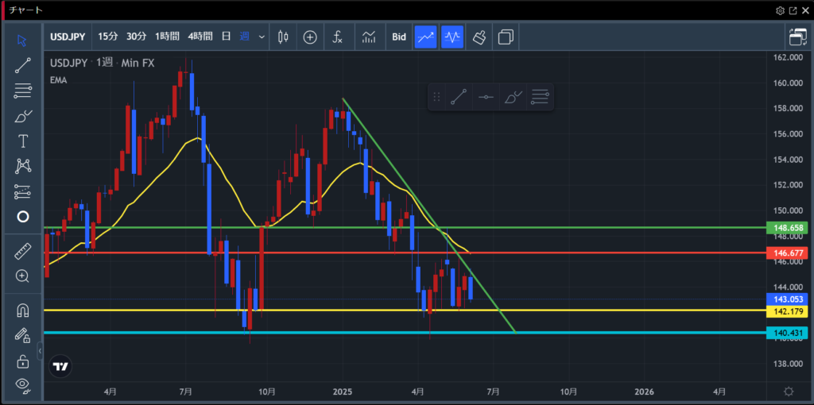Image resolution: width=814 pixels, height=405 pixels.
Task: Pick horizontal line in floating toolbar
Action: [x=486, y=97]
